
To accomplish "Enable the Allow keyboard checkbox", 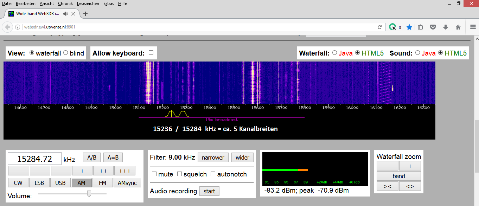I will [x=151, y=53].
